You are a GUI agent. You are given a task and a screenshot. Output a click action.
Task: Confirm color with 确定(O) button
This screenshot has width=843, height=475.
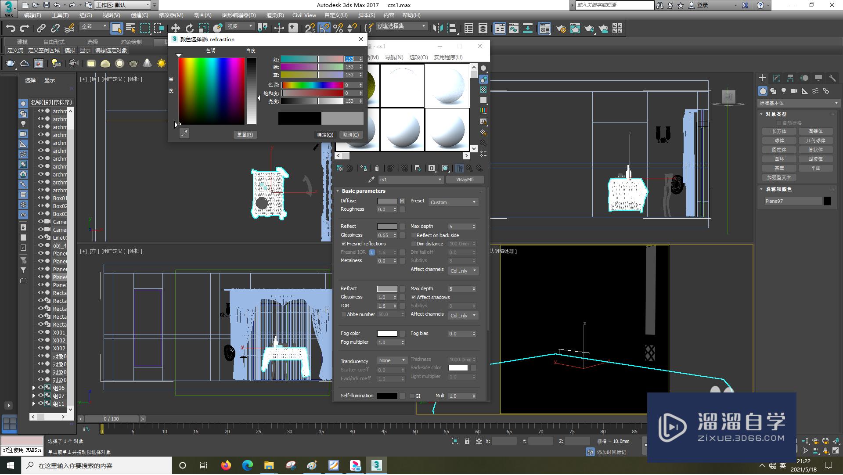[325, 135]
